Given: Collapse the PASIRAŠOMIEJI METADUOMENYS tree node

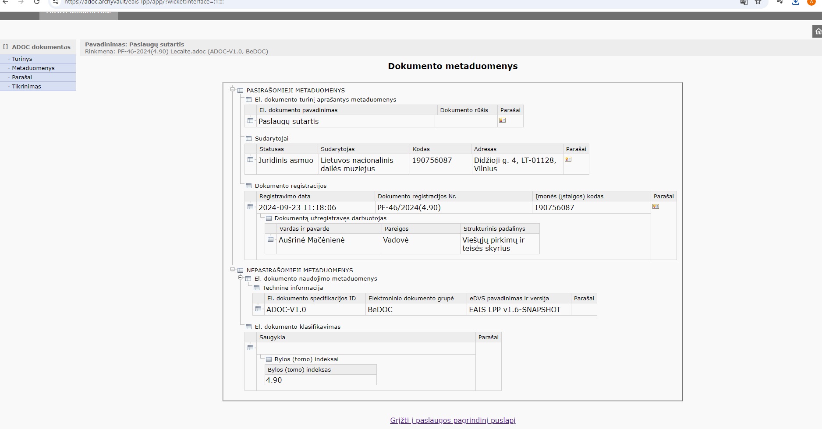Looking at the screenshot, I should 233,89.
